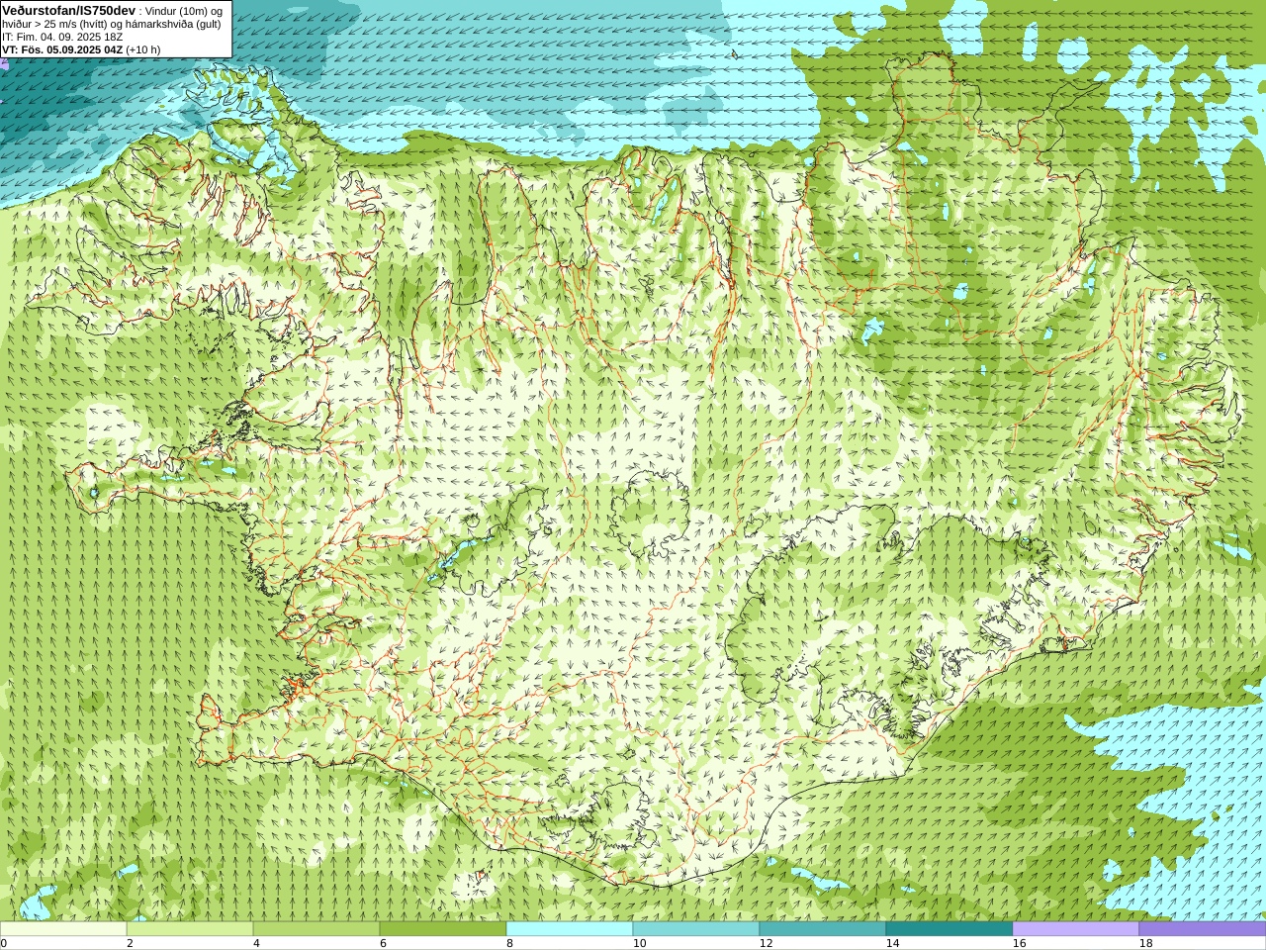
Task: Click the legend scale label 6
Action: click(x=383, y=944)
